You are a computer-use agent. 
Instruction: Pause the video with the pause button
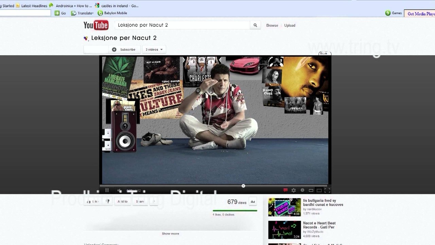pyautogui.click(x=107, y=191)
